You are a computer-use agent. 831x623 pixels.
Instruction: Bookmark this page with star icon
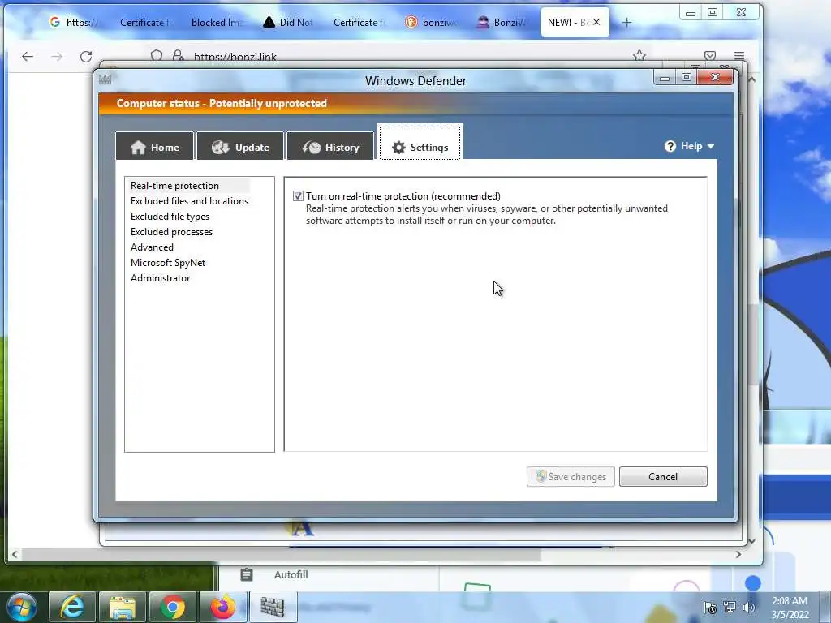[639, 56]
